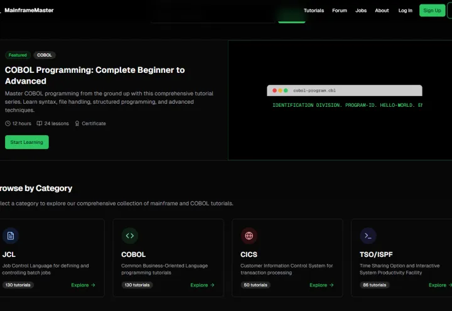This screenshot has height=311, width=452.
Task: Click the red dot in code window
Action: (274, 90)
